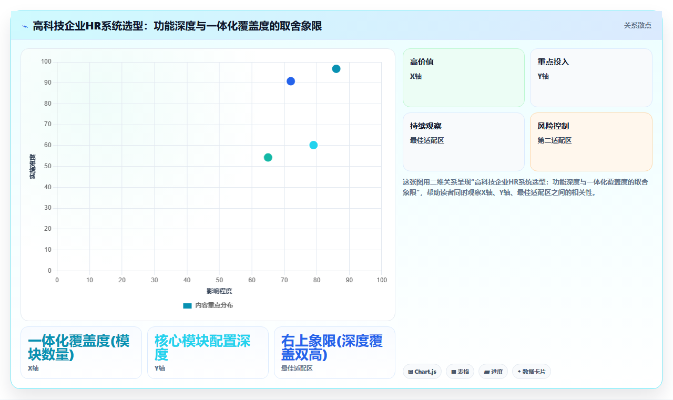Click the 进度 tag chip
Screen dimensions: 673x400
tap(493, 372)
